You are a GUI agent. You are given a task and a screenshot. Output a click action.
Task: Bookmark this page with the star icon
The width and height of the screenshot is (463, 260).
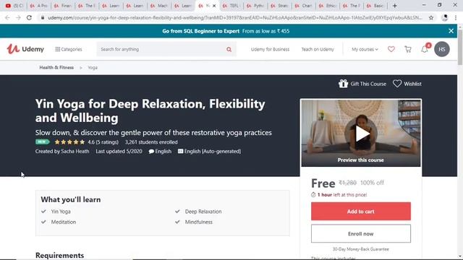click(431, 17)
